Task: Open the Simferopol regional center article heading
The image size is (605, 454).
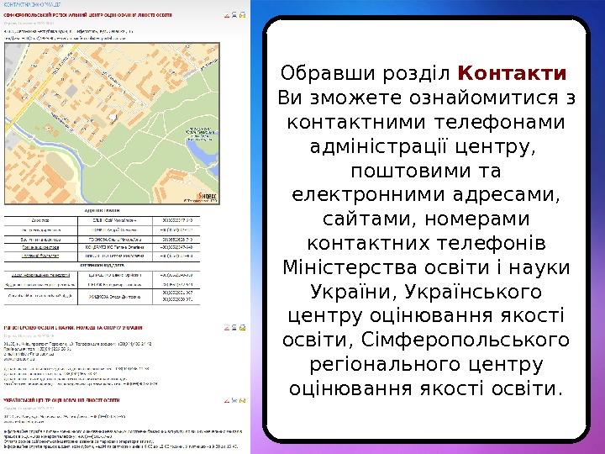Action: point(87,15)
